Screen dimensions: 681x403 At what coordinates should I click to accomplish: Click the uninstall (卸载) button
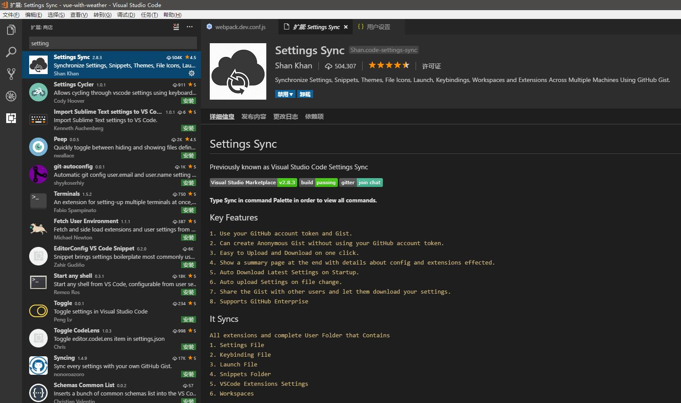pyautogui.click(x=305, y=94)
